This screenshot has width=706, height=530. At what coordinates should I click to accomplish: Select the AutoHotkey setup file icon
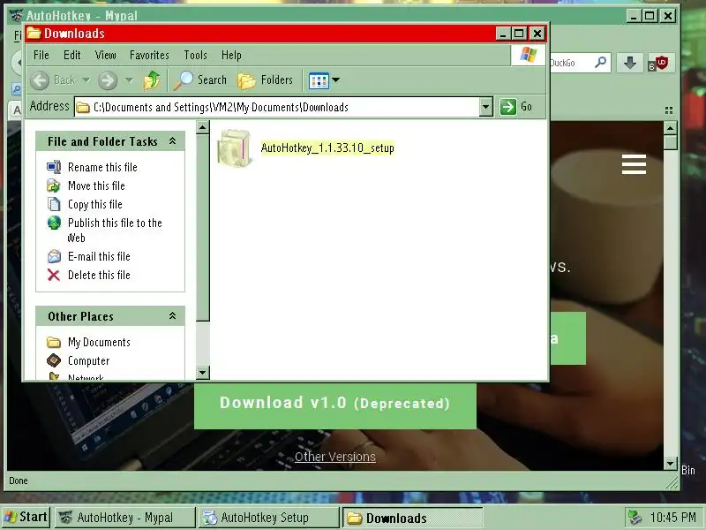click(234, 148)
